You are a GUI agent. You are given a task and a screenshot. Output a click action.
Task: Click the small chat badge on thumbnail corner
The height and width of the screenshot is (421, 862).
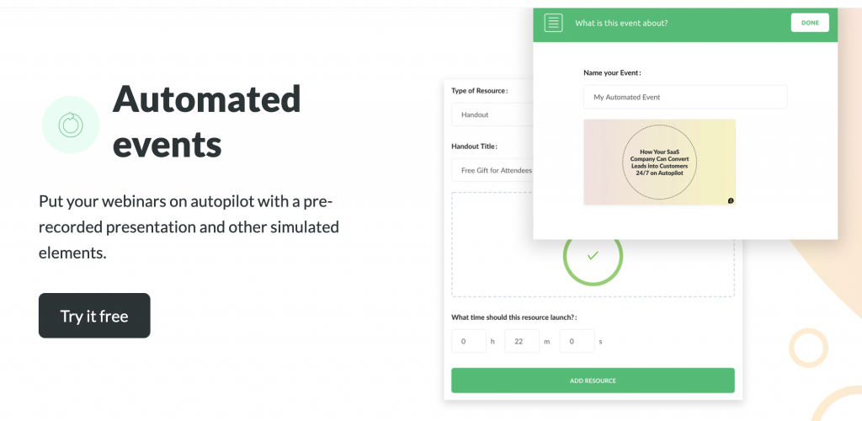point(731,200)
